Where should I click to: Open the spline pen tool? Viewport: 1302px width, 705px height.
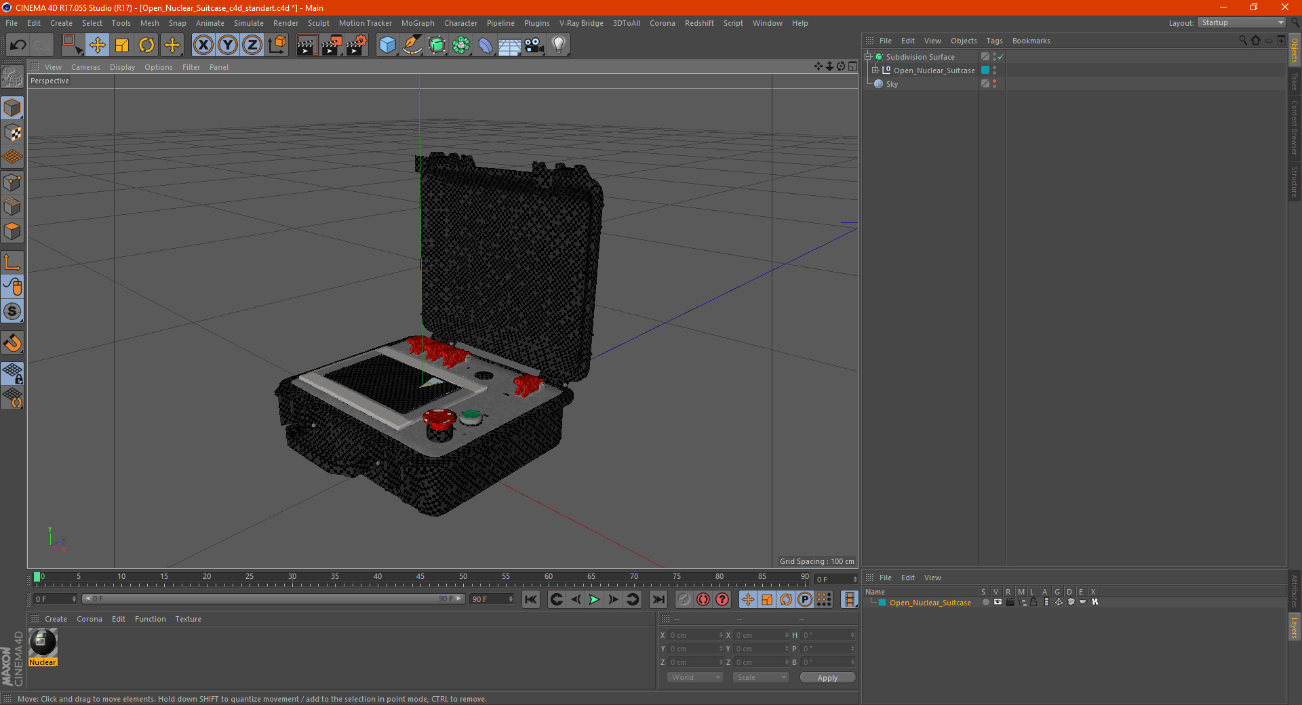(x=412, y=45)
